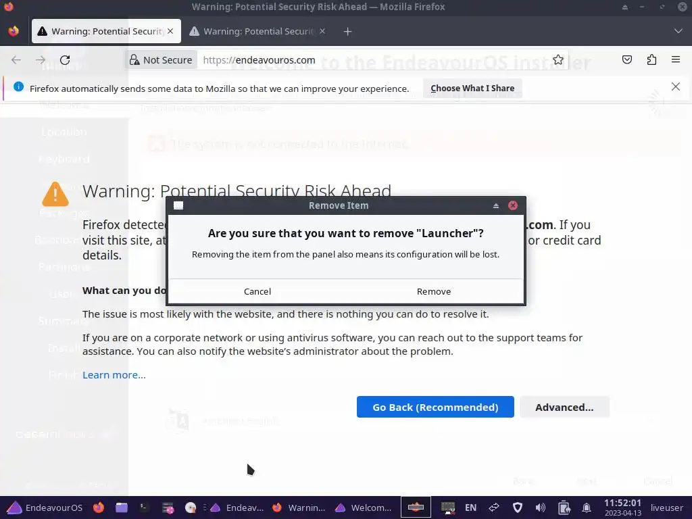Open the Firefox hamburger application menu
This screenshot has height=519, width=692.
tap(676, 59)
